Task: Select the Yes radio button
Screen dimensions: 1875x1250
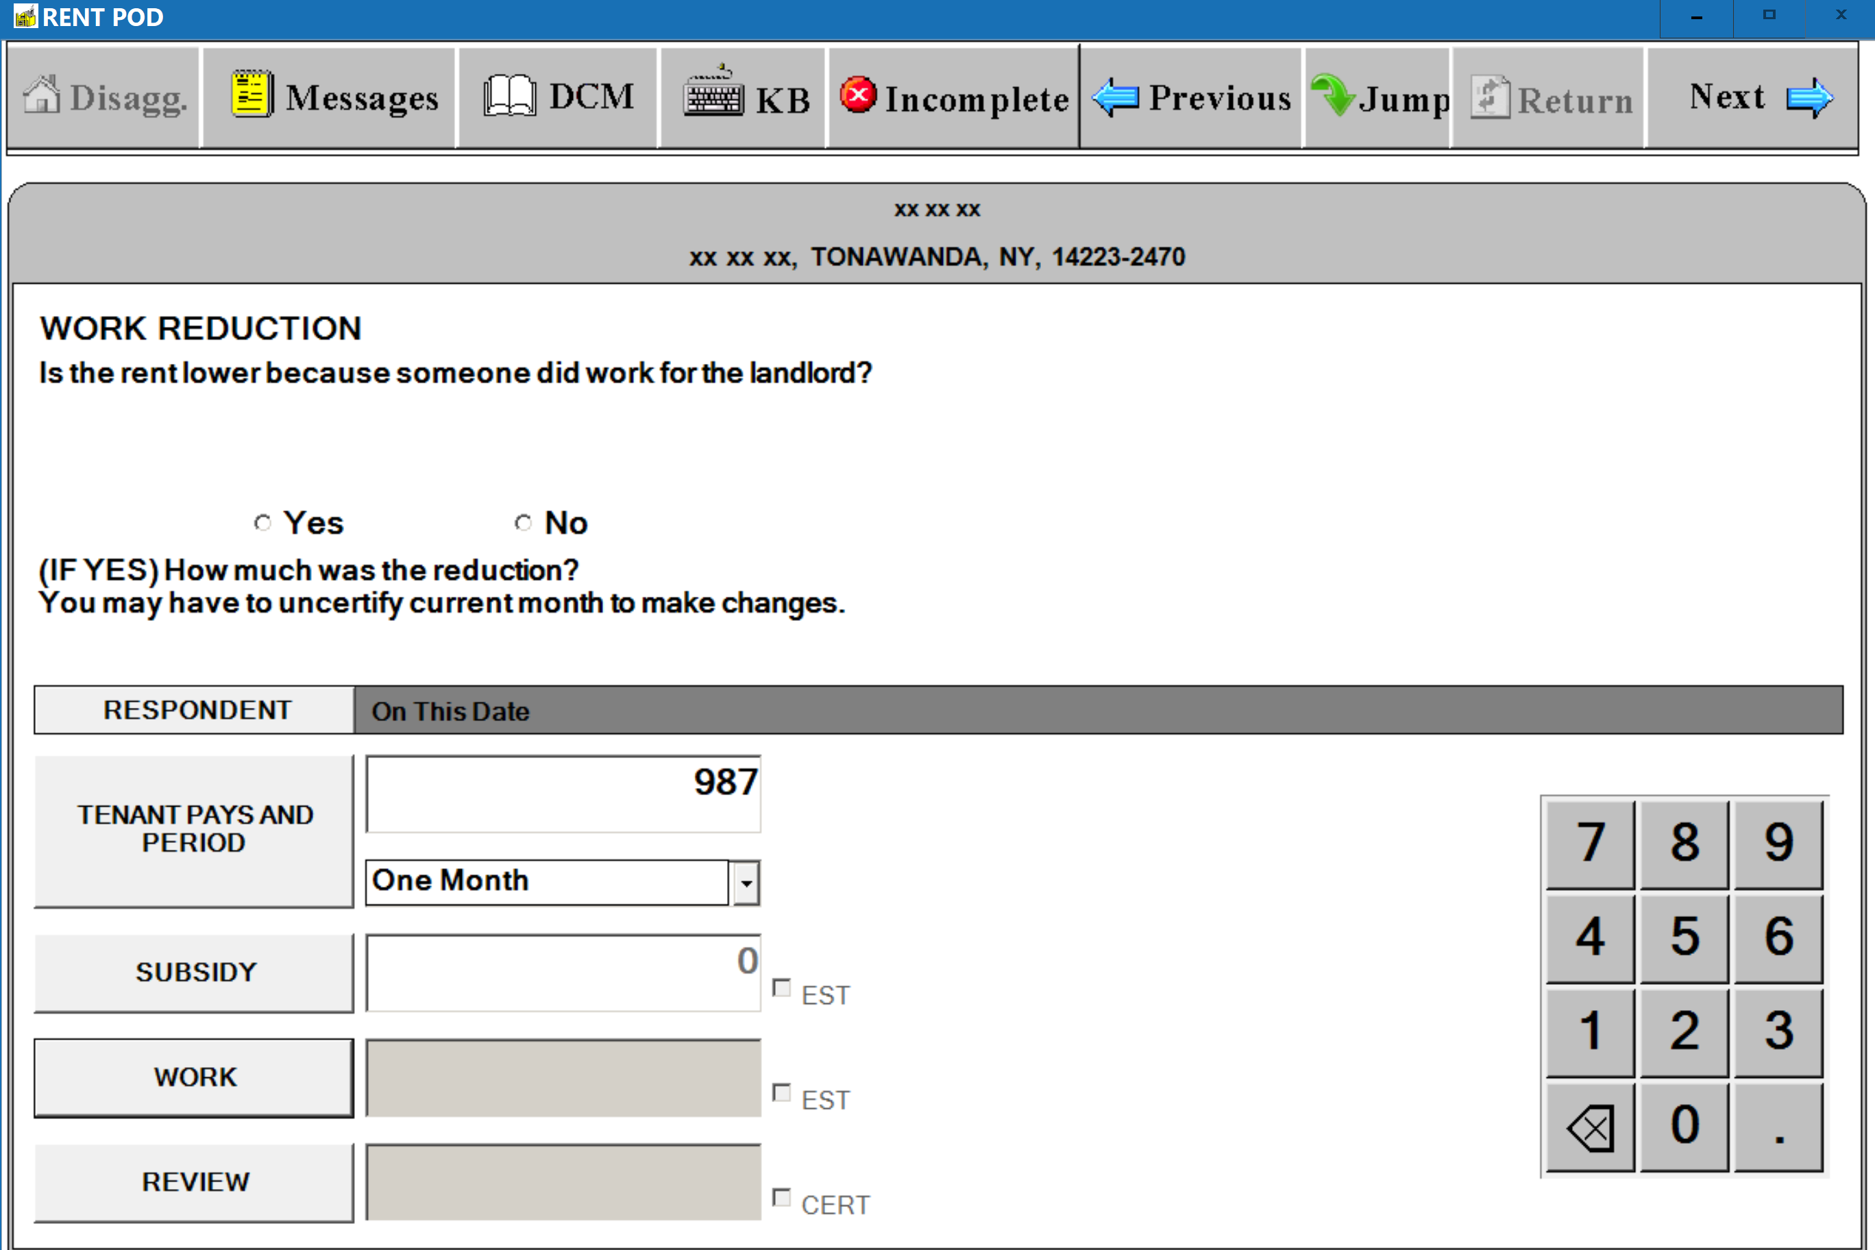Action: tap(262, 523)
